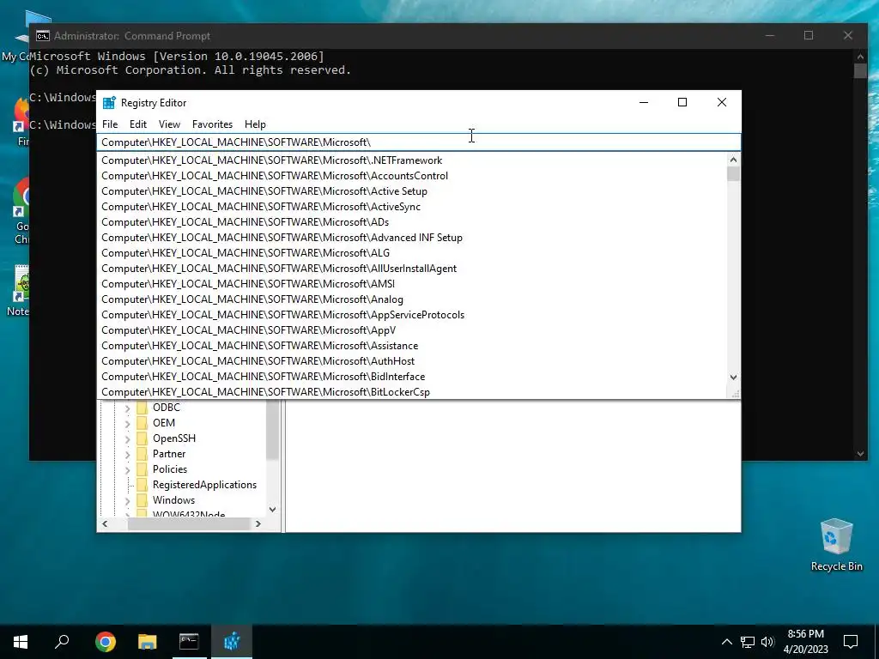Pick the AppV path suggestion

click(x=412, y=330)
